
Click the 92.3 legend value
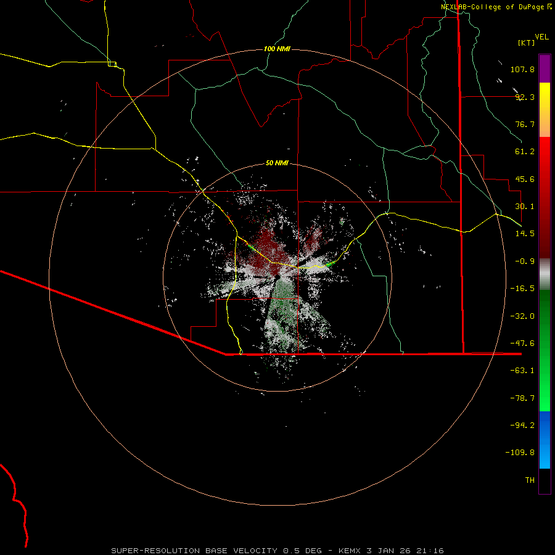tap(525, 97)
